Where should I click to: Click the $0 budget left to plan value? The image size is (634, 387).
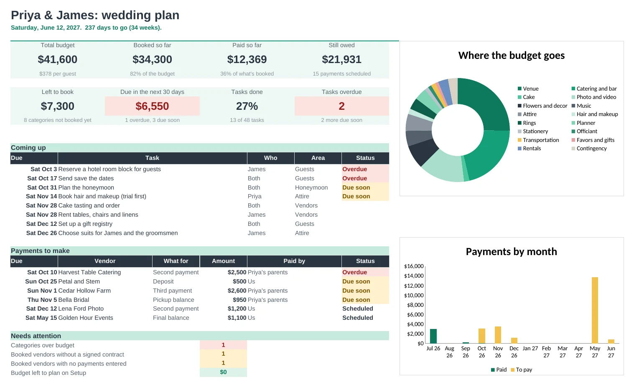pyautogui.click(x=223, y=372)
